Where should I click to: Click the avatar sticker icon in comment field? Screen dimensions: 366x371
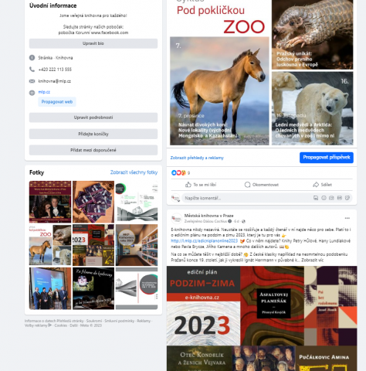tap(316, 198)
